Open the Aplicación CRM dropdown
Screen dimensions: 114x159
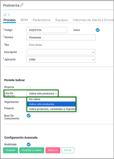(x=61, y=59)
